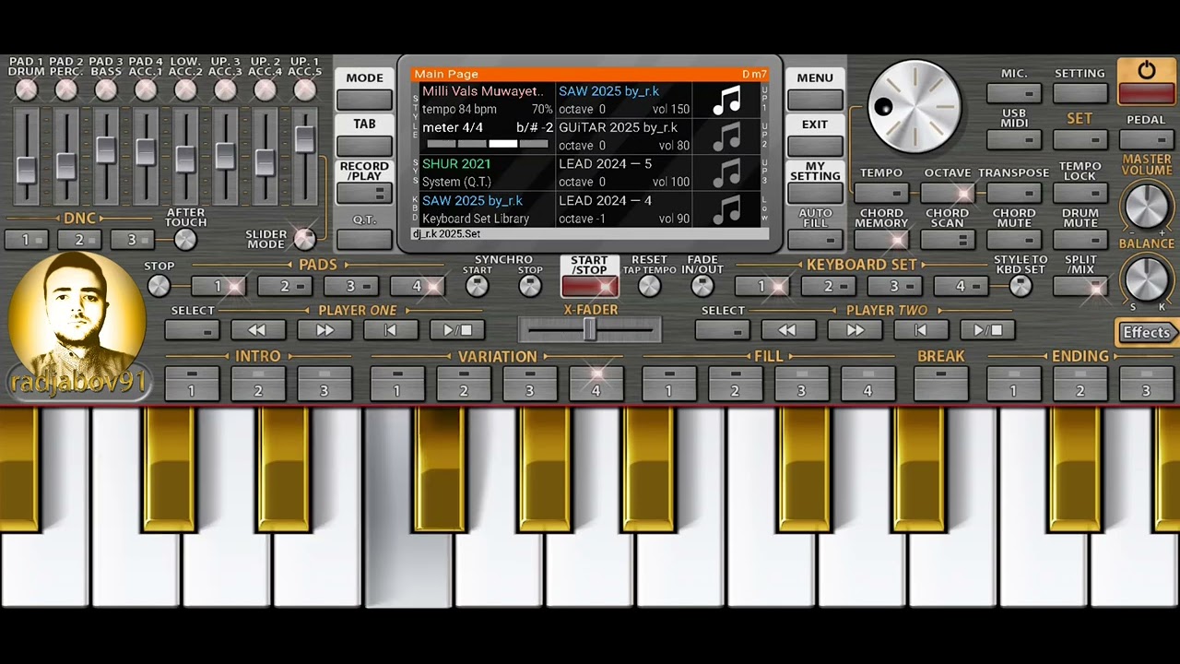Image resolution: width=1180 pixels, height=664 pixels.
Task: Click the PAD 2 PERC. volume fader
Action: pos(65,166)
